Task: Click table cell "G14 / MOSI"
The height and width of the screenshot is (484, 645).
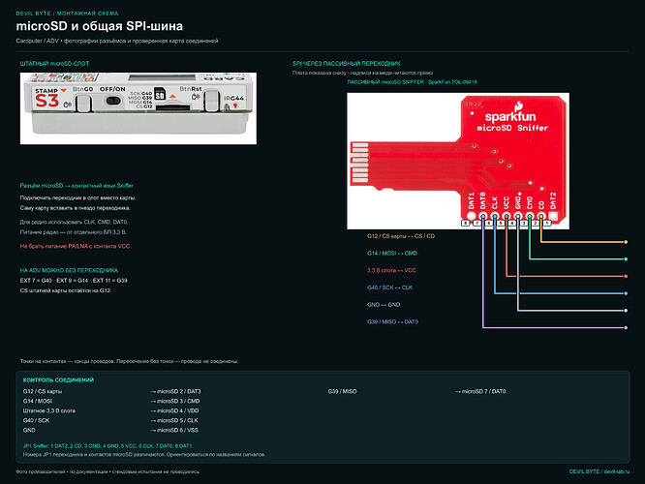Action: (x=38, y=401)
